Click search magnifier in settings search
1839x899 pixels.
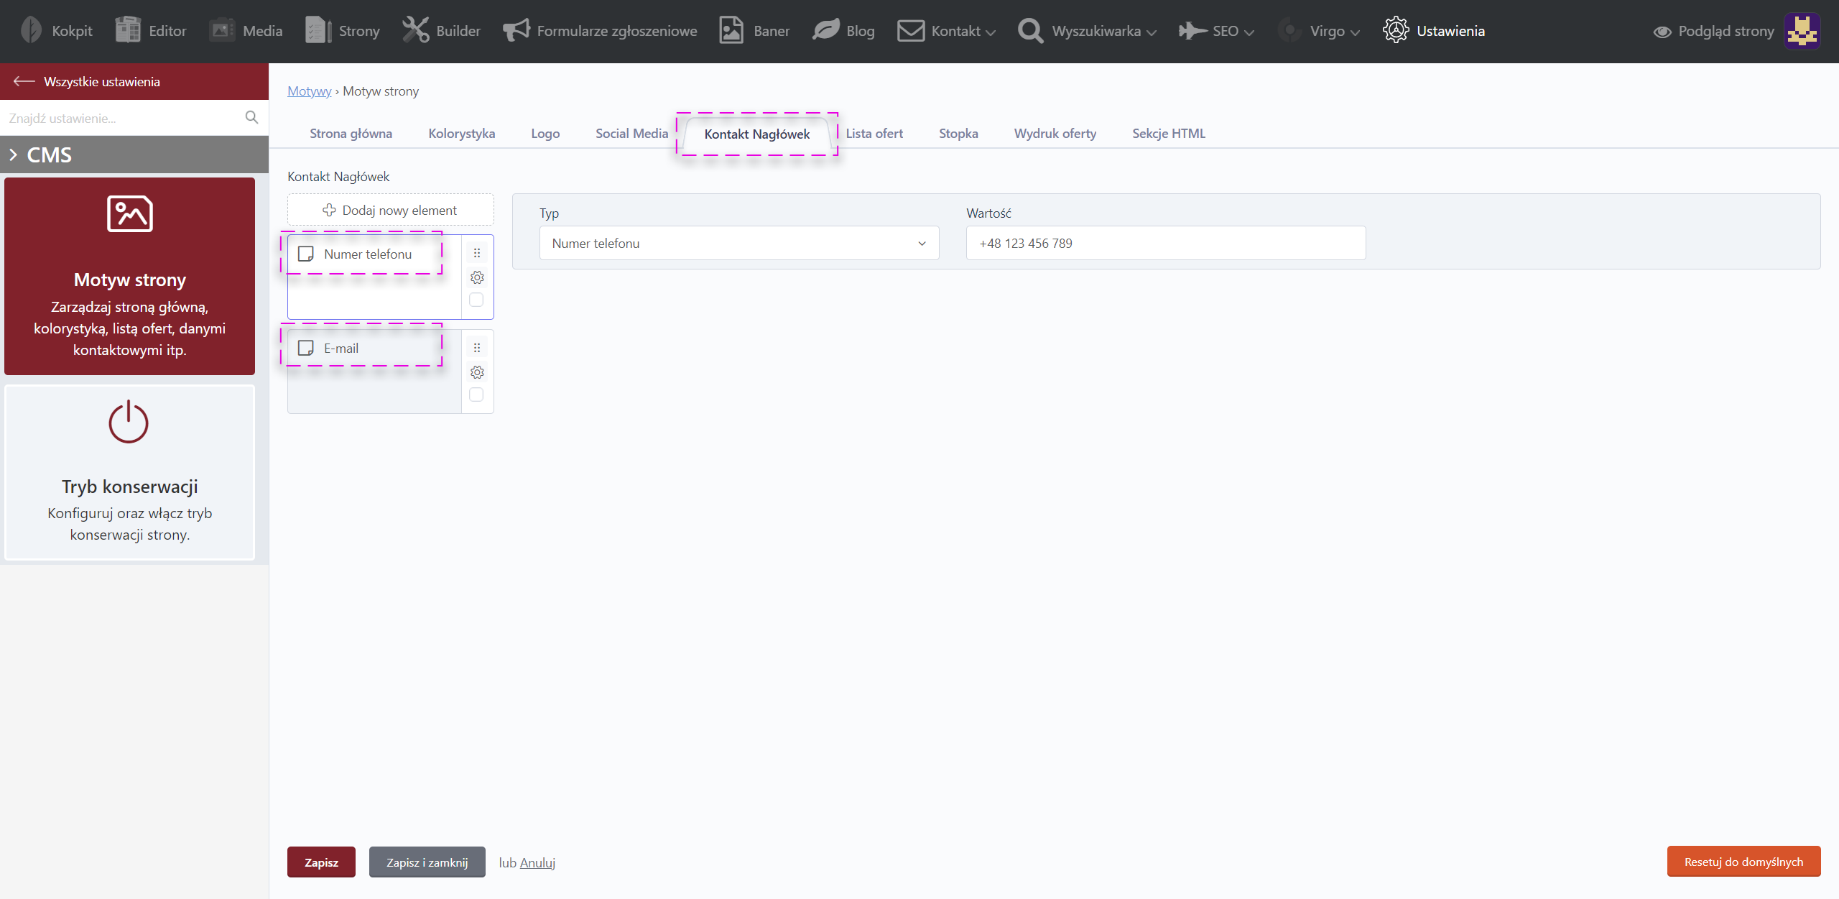(251, 117)
